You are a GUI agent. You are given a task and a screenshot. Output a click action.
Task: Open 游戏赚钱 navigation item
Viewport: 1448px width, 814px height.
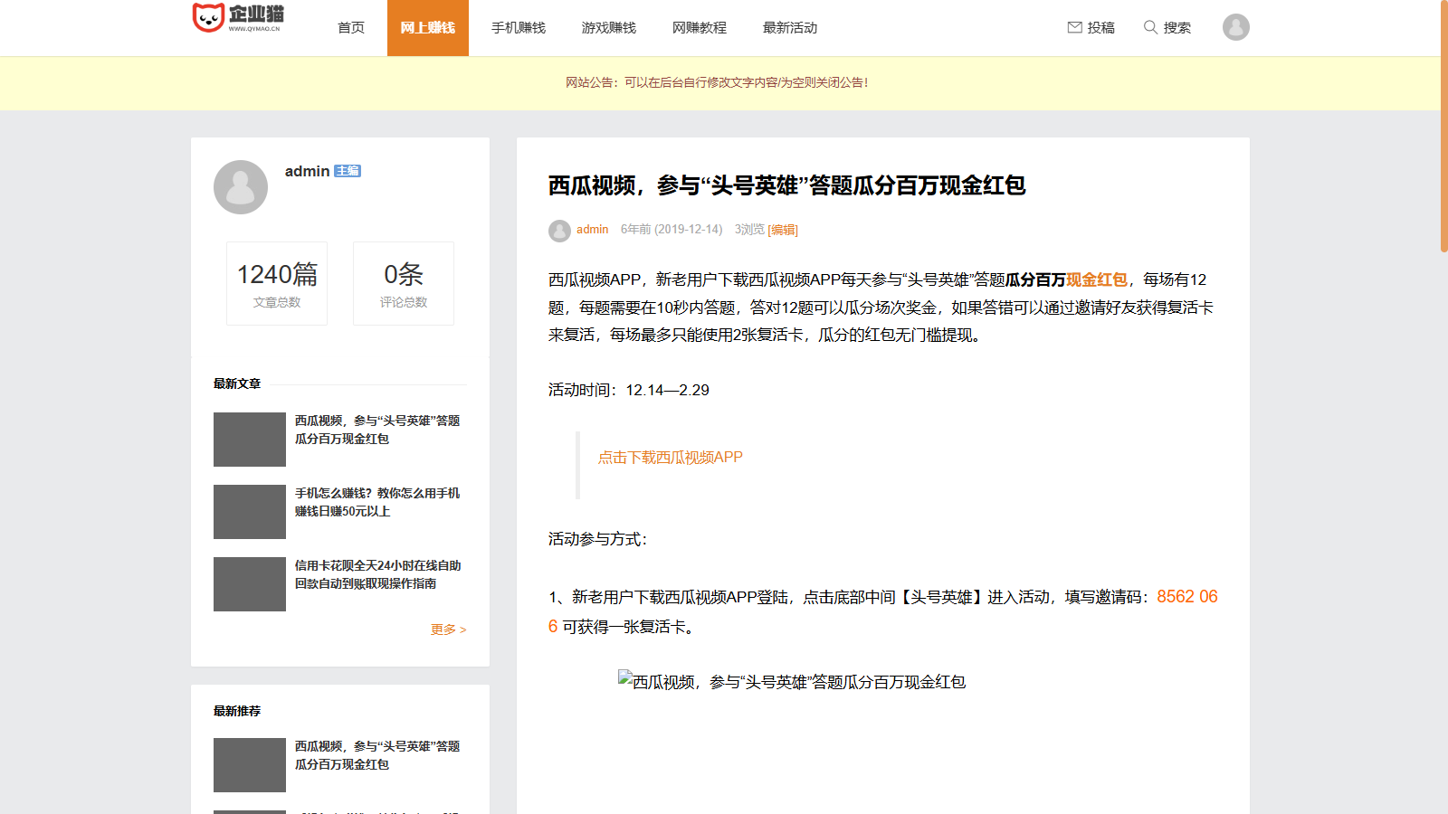coord(608,28)
